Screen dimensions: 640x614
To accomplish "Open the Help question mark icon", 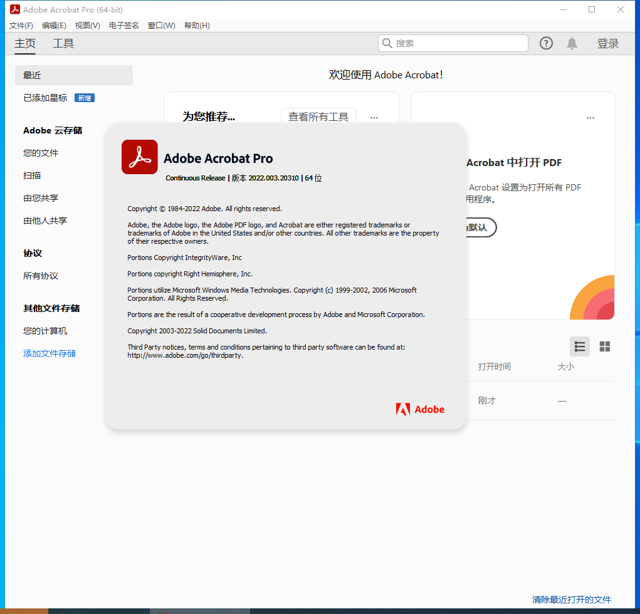I will pyautogui.click(x=545, y=43).
